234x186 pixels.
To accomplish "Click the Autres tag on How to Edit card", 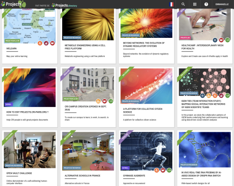I will [9, 104].
